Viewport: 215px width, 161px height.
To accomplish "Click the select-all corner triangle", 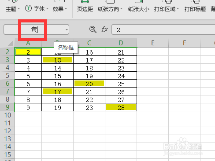I will pos(10,44).
